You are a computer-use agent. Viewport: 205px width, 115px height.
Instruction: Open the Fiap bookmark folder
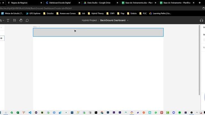coord(121,13)
